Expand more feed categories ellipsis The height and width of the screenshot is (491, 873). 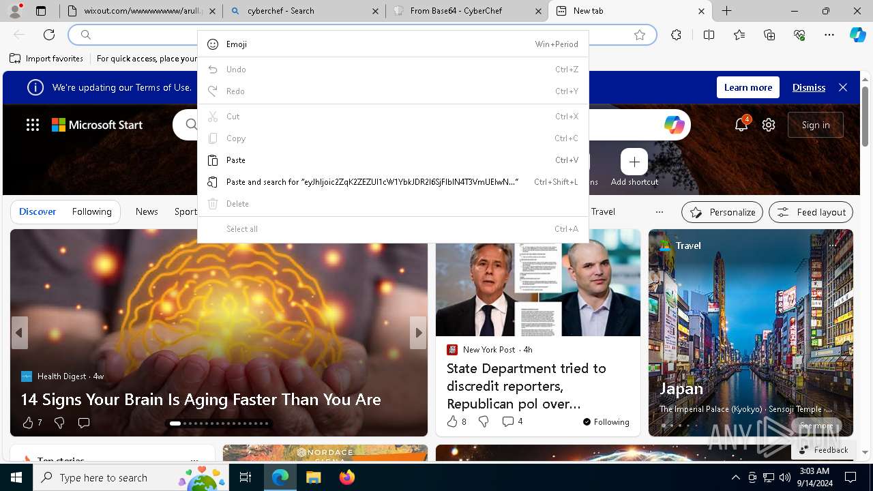659,211
